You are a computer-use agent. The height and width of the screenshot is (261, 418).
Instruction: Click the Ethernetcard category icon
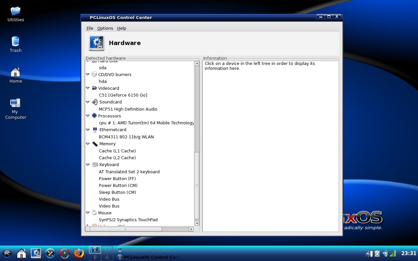(95, 130)
